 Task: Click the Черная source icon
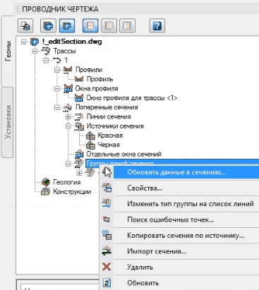(x=91, y=145)
